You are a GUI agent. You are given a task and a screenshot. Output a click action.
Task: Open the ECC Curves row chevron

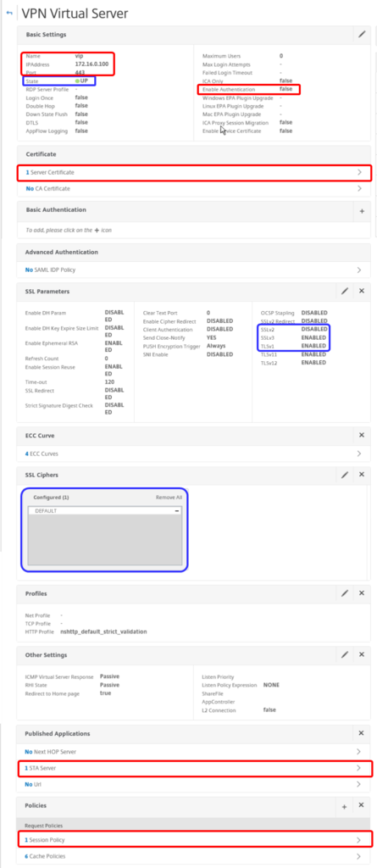click(x=359, y=453)
